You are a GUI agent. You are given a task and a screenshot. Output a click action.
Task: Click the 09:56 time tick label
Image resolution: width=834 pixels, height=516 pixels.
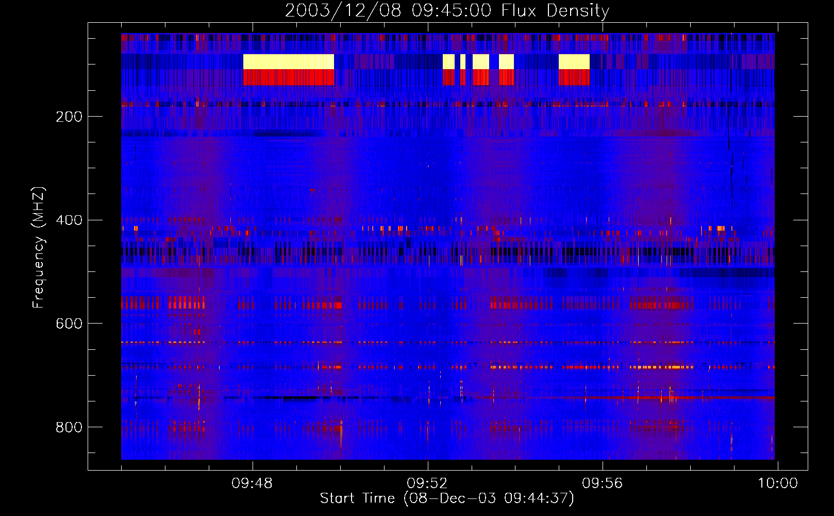click(603, 483)
